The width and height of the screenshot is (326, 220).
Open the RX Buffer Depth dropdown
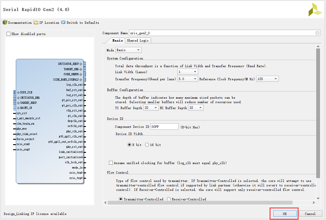(196, 108)
